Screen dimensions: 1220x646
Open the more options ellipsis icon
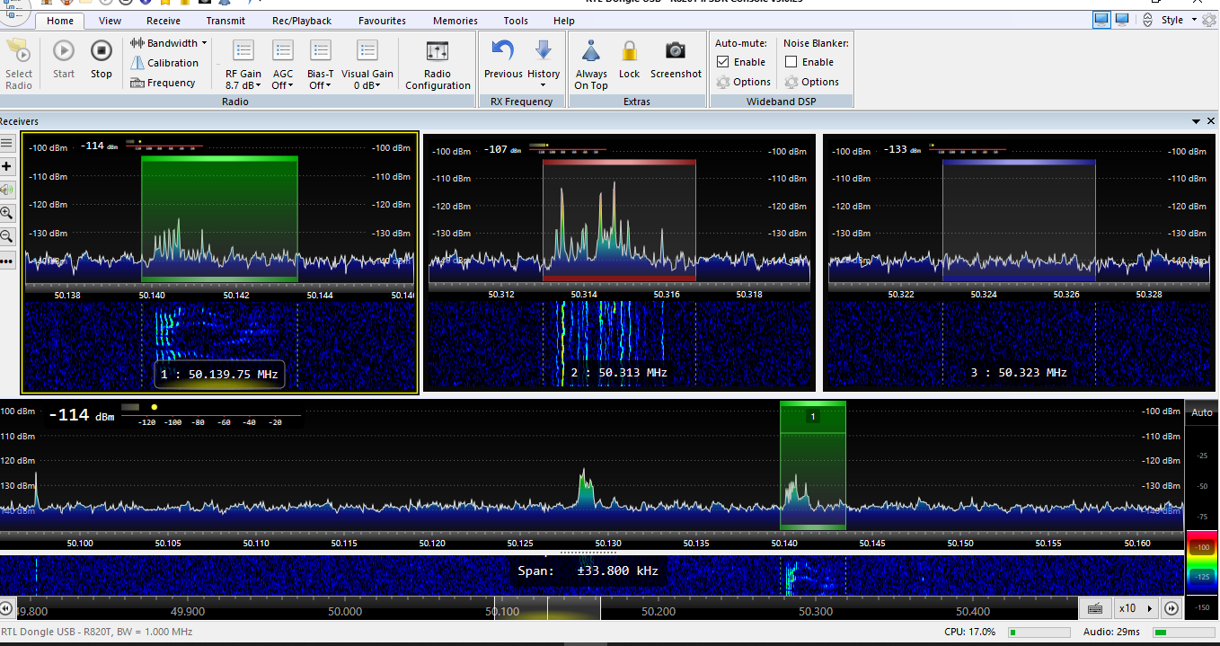click(x=6, y=261)
